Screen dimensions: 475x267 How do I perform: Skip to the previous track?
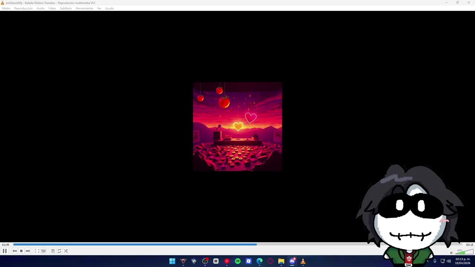(x=15, y=251)
